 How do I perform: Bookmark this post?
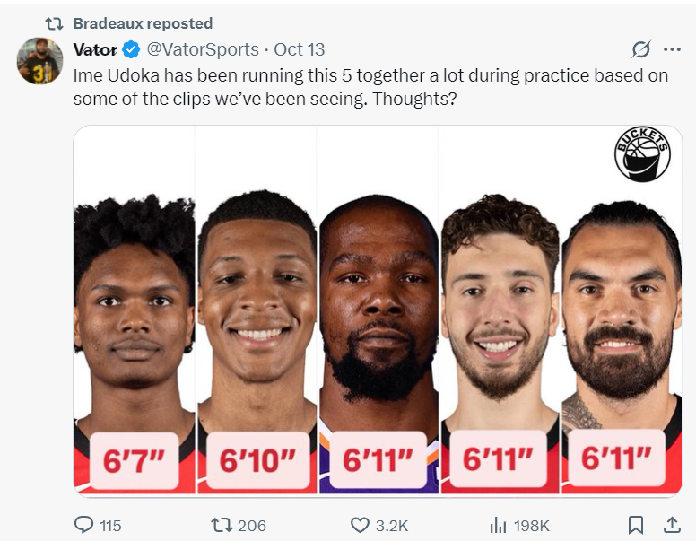coord(635,525)
